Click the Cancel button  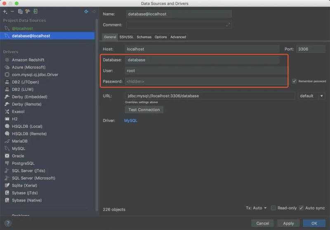click(262, 223)
